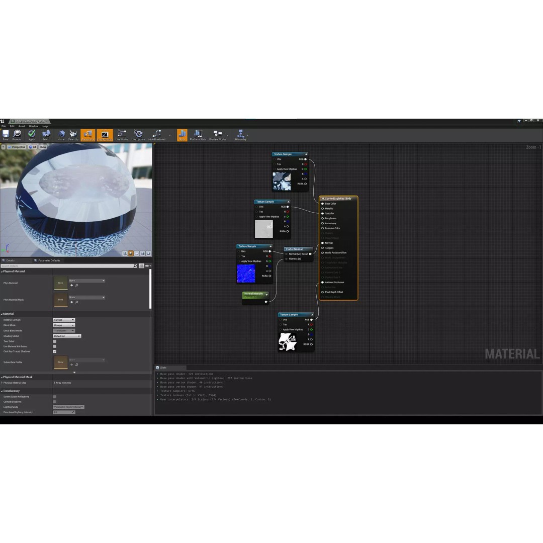The image size is (543, 543).
Task: Enable the Use Material Attributes checkbox
Action: pos(55,346)
